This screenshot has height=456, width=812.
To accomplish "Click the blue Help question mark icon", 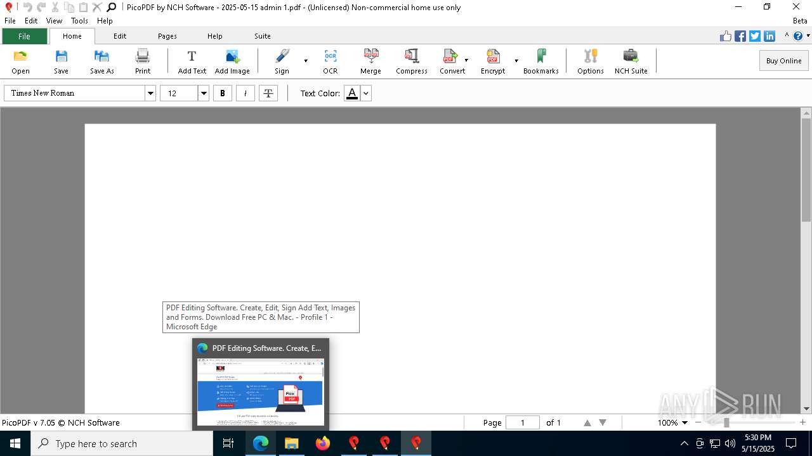I will click(798, 36).
